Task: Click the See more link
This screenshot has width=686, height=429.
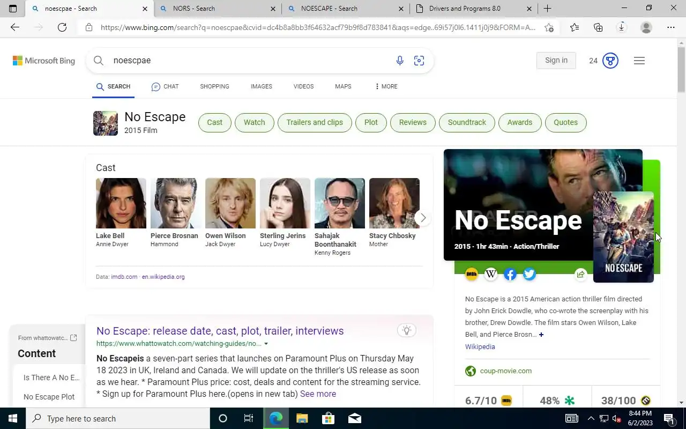Action: [318, 394]
